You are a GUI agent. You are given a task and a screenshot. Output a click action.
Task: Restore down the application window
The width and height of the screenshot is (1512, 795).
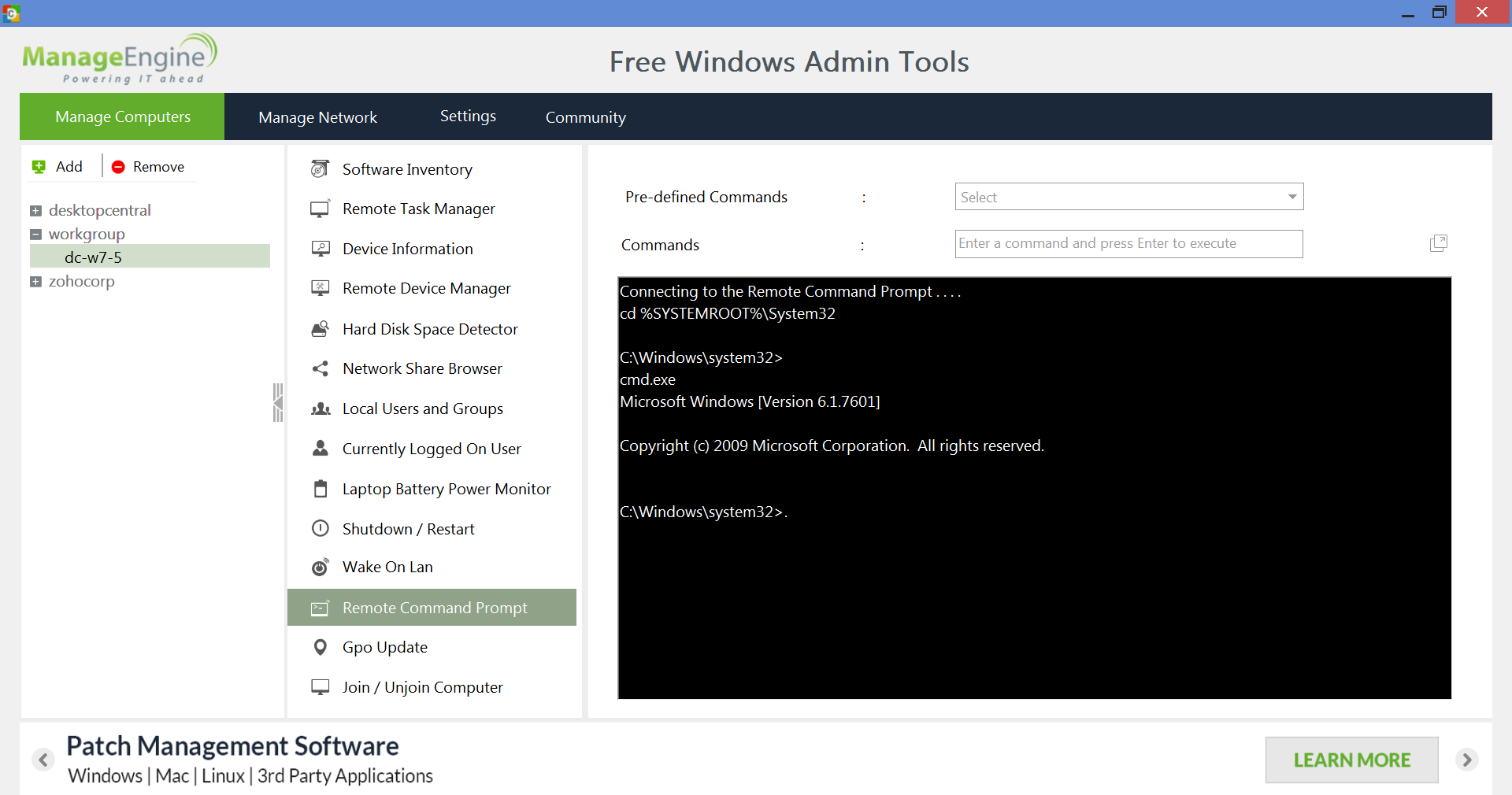point(1439,13)
